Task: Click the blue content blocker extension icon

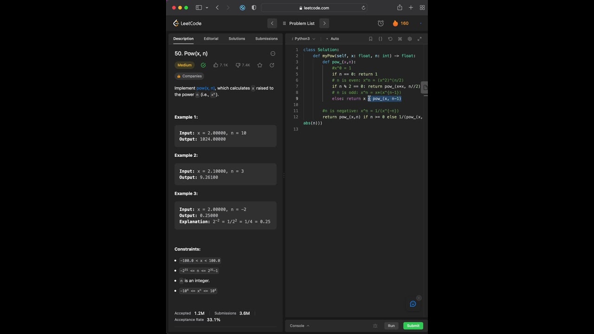Action: click(242, 7)
